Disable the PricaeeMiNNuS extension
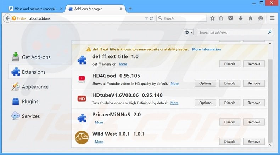The image size is (280, 155). tap(230, 122)
